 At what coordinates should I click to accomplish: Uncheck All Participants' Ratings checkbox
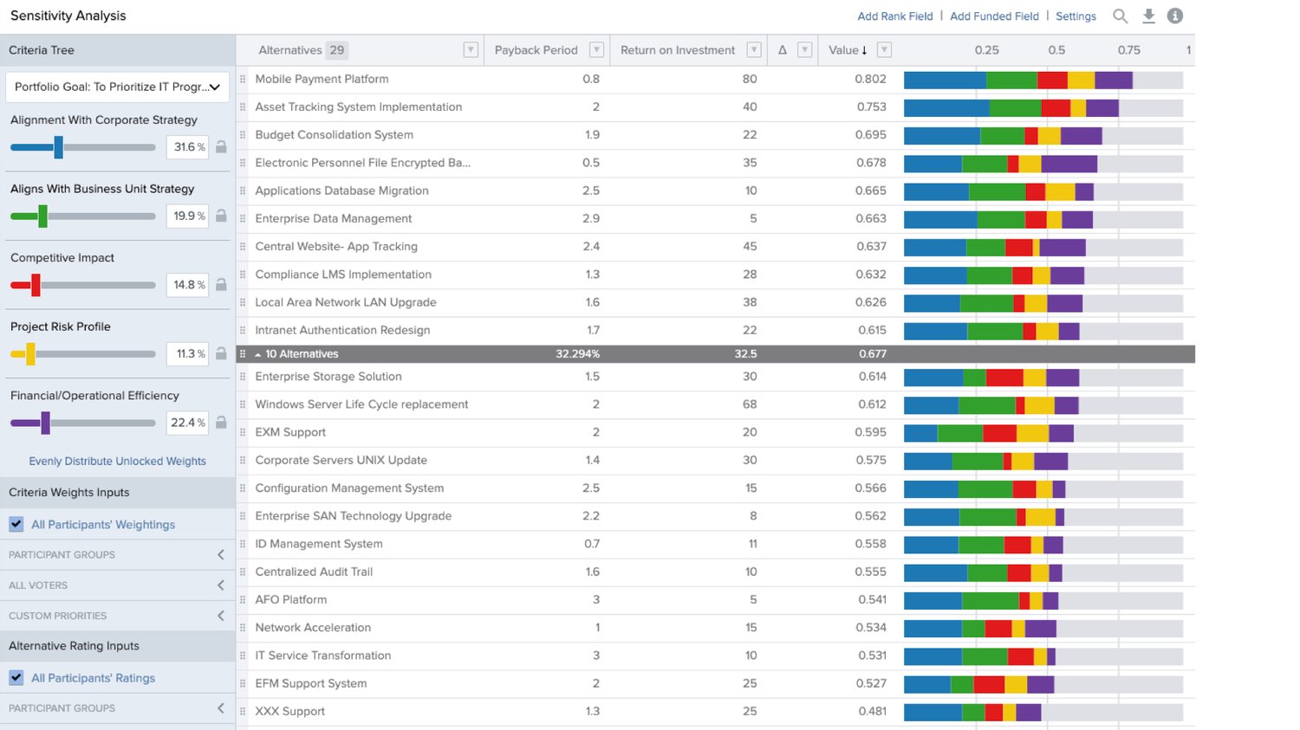click(16, 677)
